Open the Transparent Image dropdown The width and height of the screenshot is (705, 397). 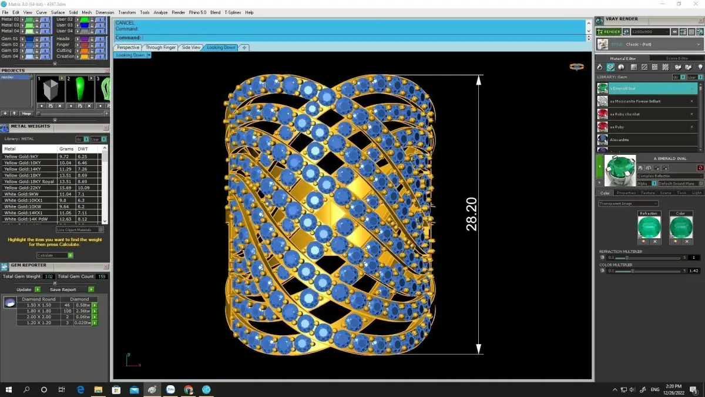(x=629, y=203)
